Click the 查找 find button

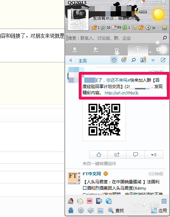(x=116, y=210)
